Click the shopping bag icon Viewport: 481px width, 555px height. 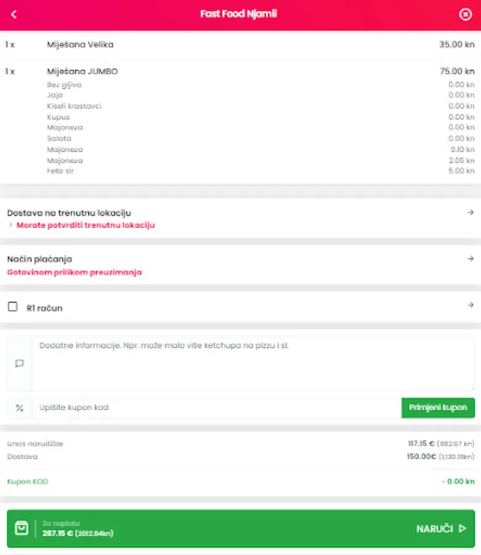[22, 528]
